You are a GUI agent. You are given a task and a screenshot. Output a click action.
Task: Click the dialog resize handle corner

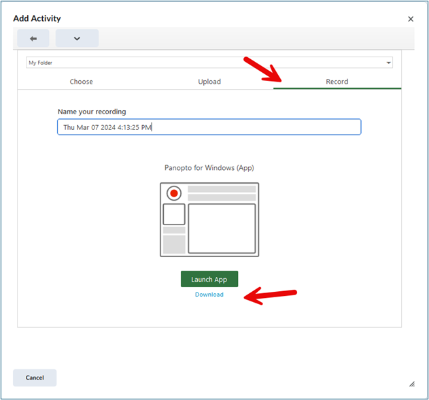coord(411,384)
